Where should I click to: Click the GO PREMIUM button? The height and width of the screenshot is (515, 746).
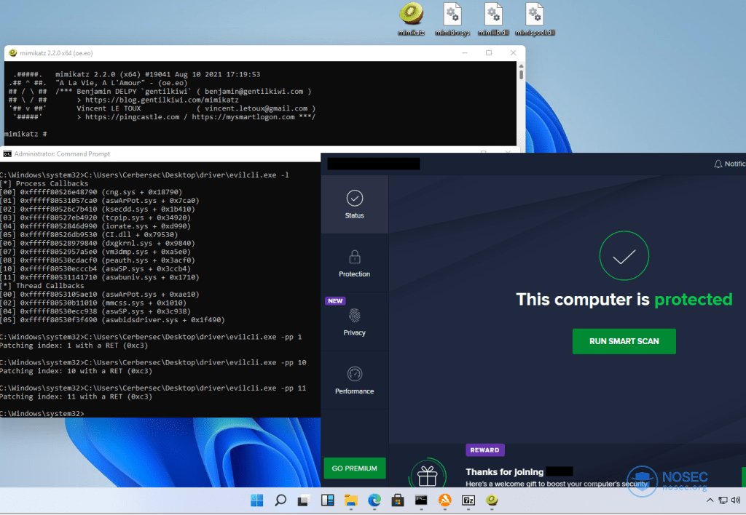(x=355, y=468)
